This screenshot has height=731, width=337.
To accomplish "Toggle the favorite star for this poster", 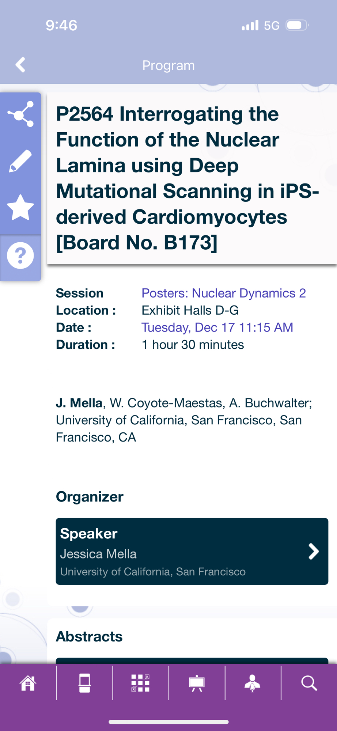I will (20, 208).
